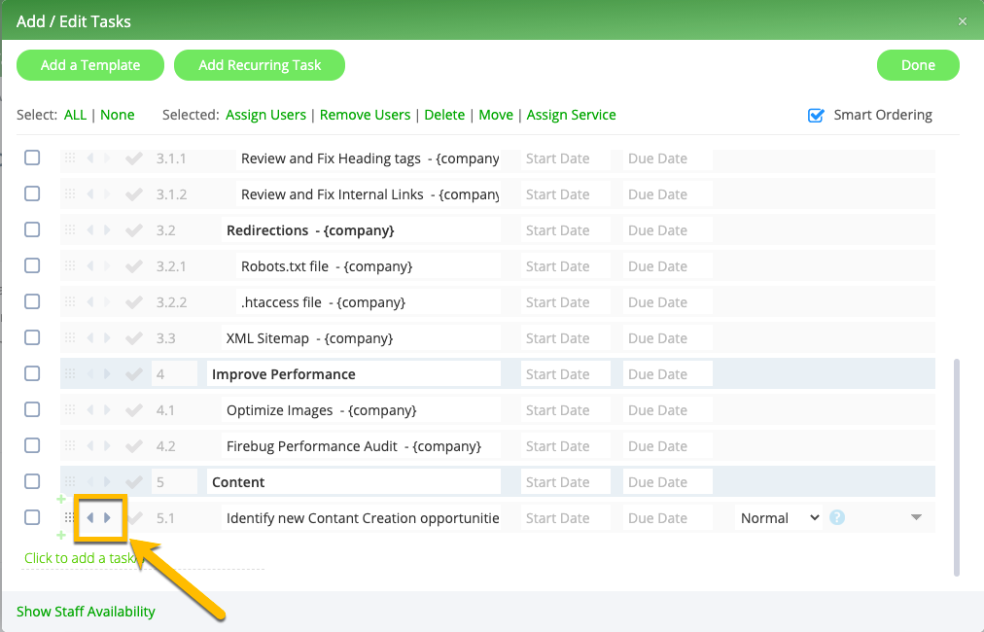Viewport: 984px width, 632px height.
Task: Click the outdent left arrow on Firebug Performance Audit row
Action: (90, 446)
